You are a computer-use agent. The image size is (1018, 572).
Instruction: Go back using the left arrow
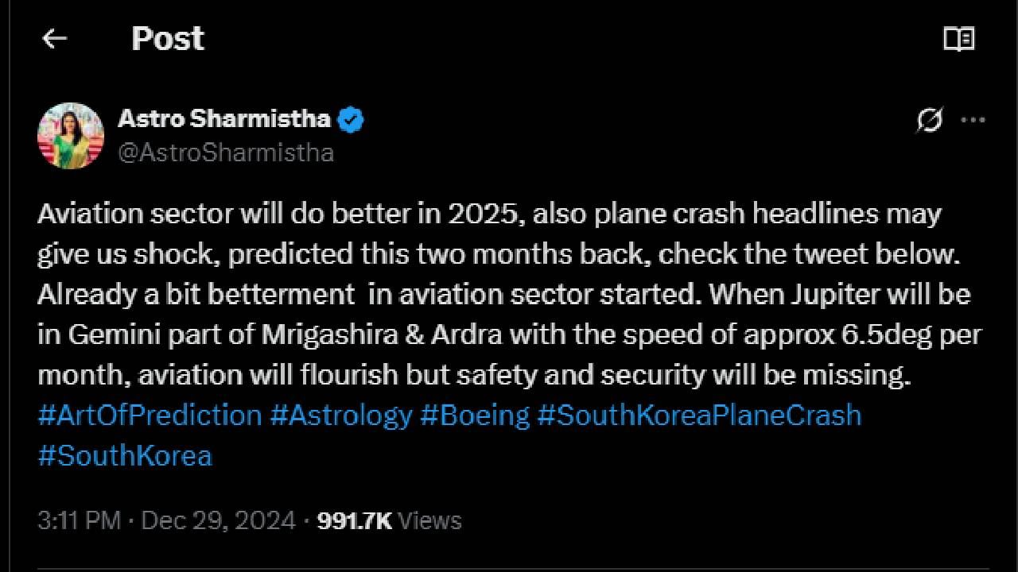(x=54, y=38)
